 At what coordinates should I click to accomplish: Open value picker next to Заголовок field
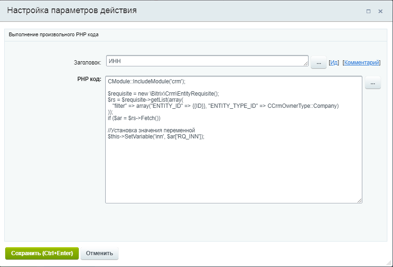click(318, 62)
